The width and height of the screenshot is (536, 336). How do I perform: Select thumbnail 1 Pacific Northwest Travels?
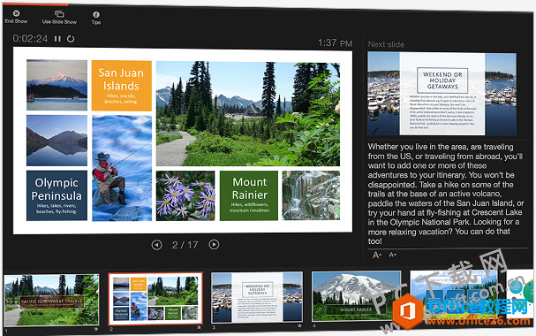click(x=51, y=300)
